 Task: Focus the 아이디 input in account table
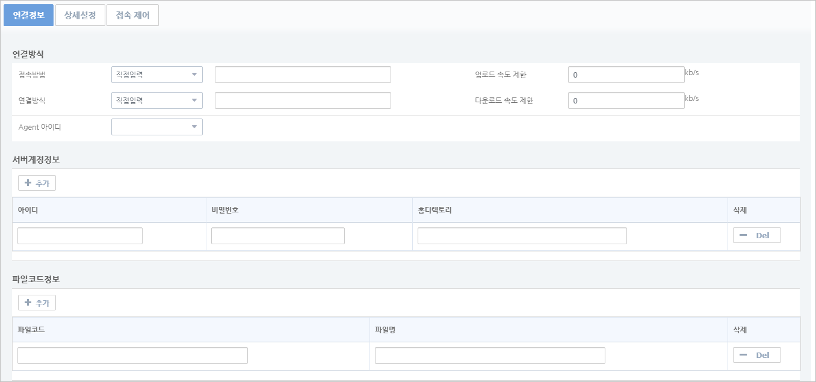pos(80,236)
